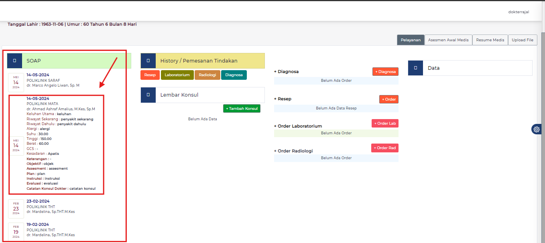This screenshot has width=545, height=243.
Task: Filter history by Radiologi
Action: (x=207, y=75)
